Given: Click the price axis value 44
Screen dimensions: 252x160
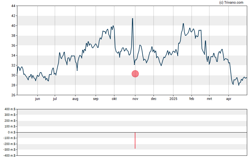Looking at the screenshot, I should click(x=13, y=6).
